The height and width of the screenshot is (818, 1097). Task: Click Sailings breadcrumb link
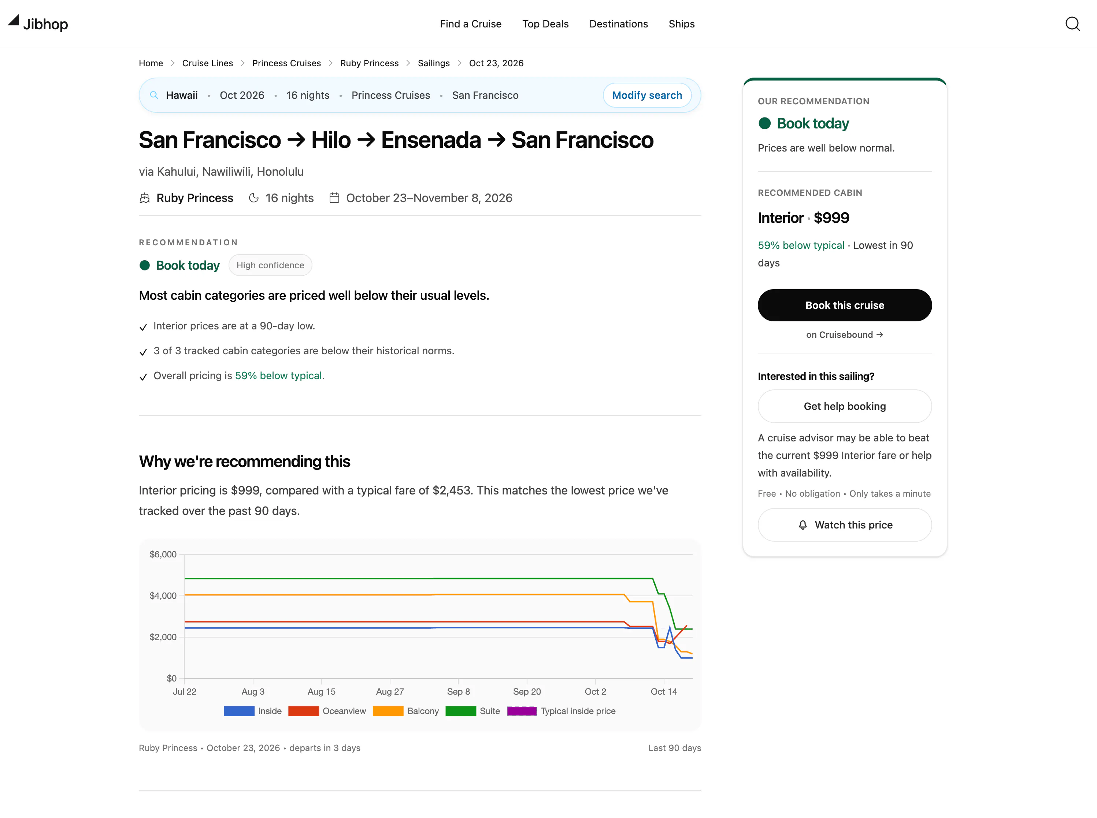(434, 63)
